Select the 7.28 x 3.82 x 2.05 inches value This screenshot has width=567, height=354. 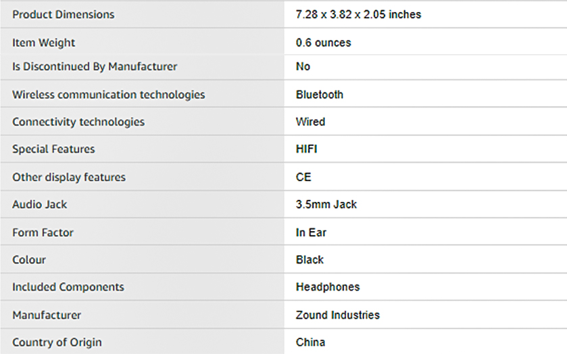(358, 14)
